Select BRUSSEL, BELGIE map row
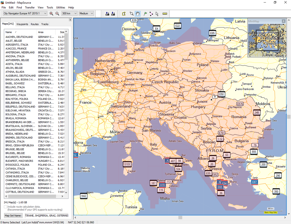 34,153
